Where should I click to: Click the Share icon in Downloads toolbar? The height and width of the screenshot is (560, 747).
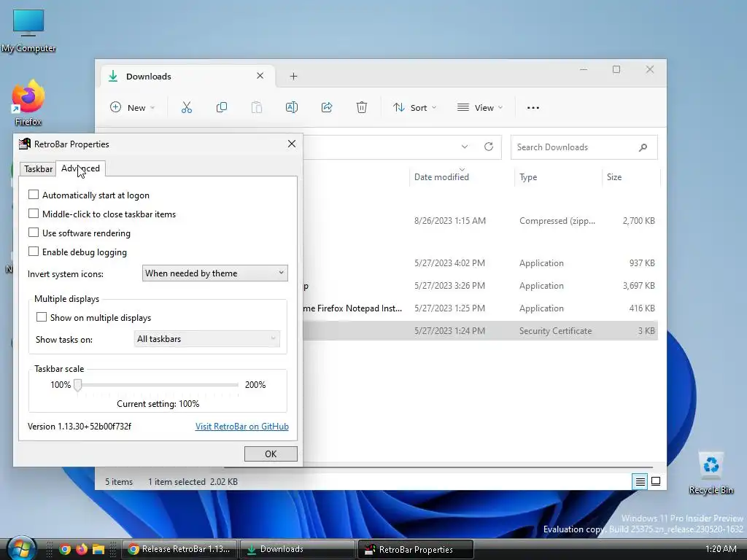click(x=327, y=108)
